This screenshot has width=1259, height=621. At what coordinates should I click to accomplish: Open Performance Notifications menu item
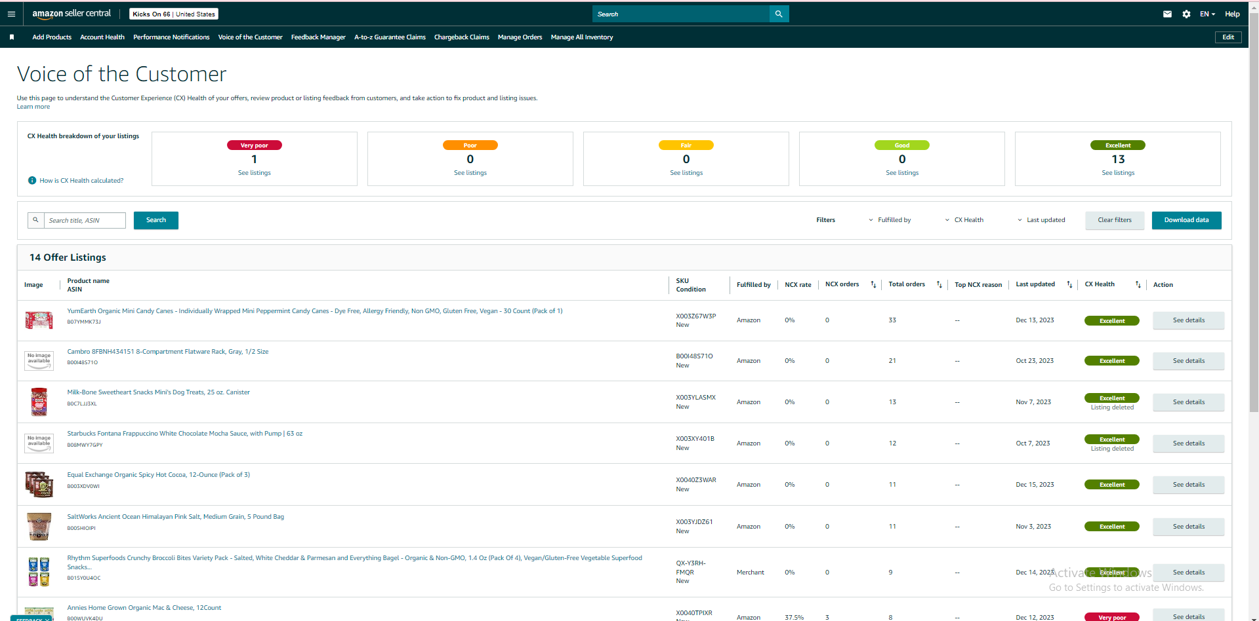[171, 37]
